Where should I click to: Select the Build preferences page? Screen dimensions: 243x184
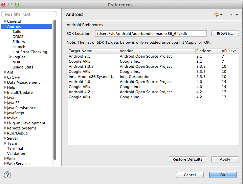[17, 32]
